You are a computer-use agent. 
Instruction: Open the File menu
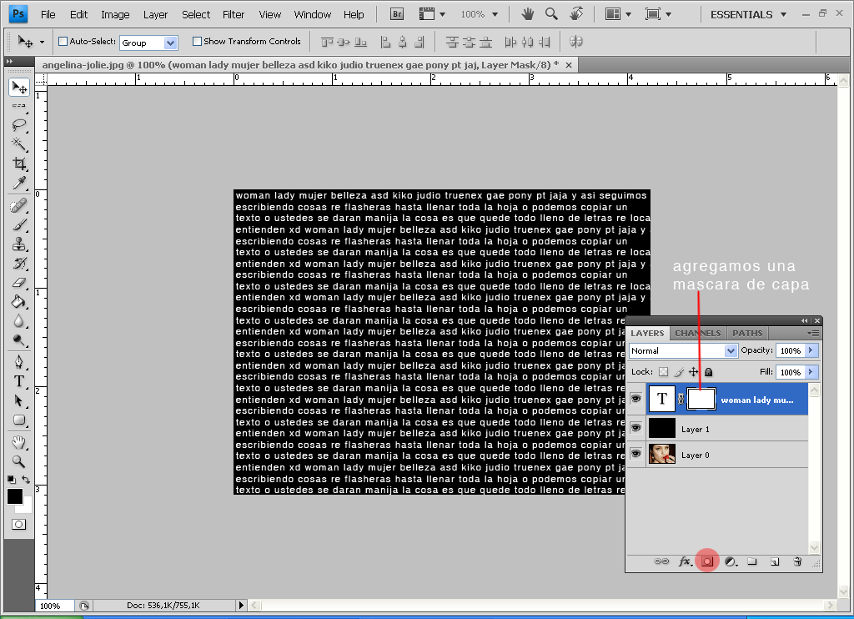pyautogui.click(x=48, y=15)
